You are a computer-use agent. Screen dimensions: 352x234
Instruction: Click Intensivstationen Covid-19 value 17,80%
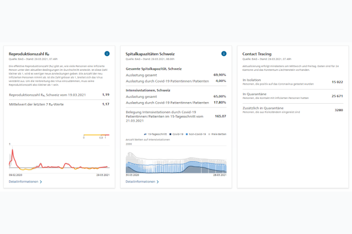[220, 102]
